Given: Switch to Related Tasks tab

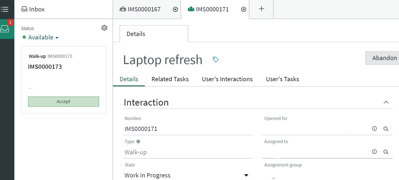Looking at the screenshot, I should [x=170, y=79].
